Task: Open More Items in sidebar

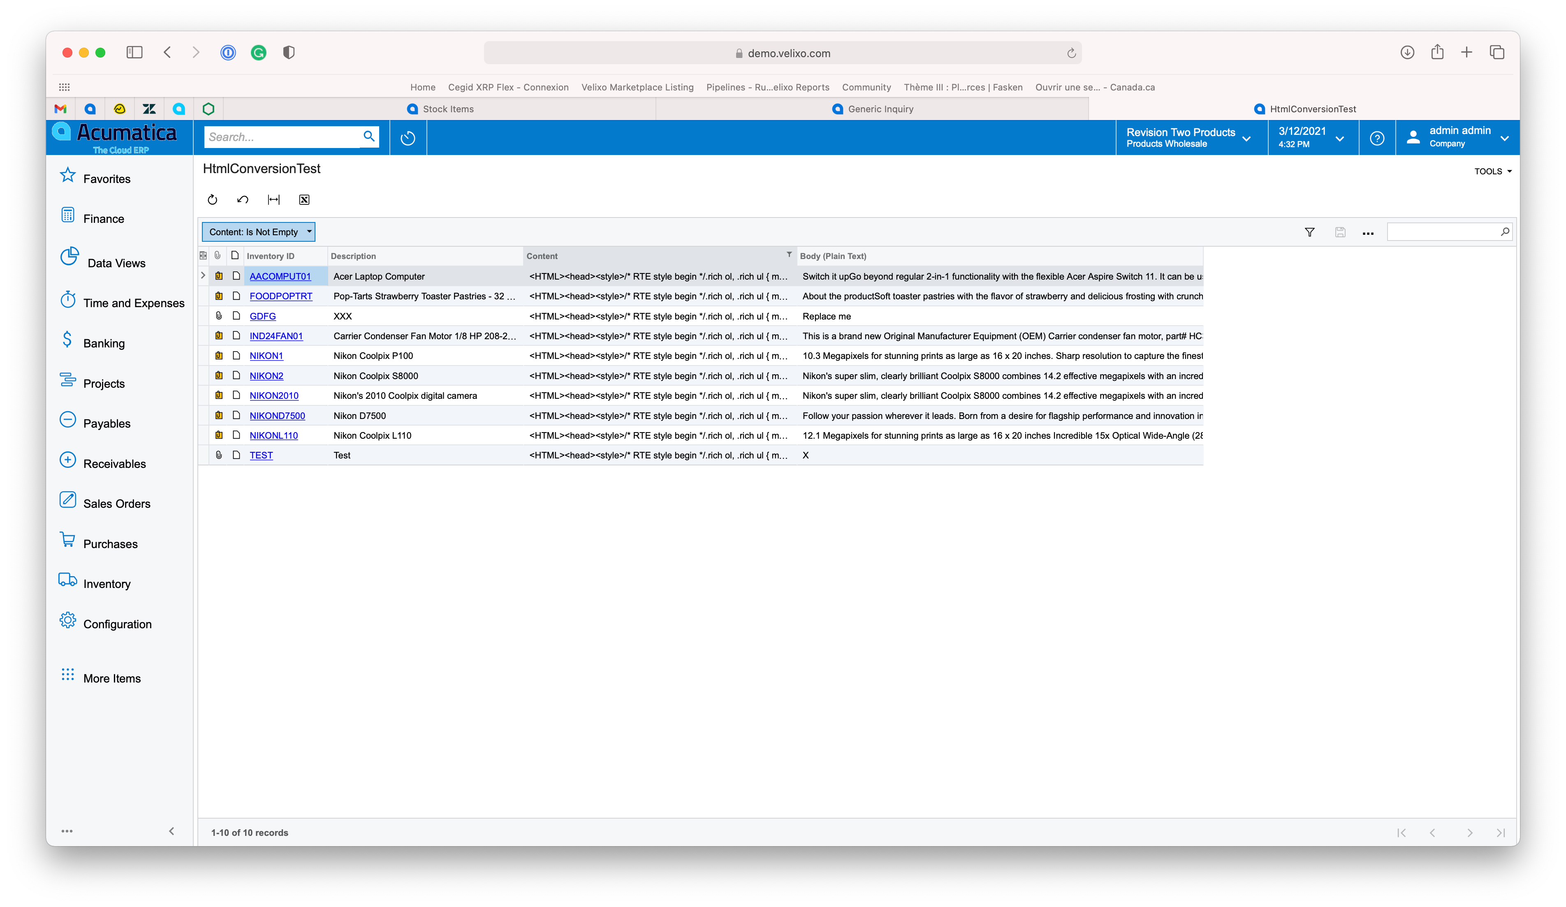Action: (x=112, y=678)
